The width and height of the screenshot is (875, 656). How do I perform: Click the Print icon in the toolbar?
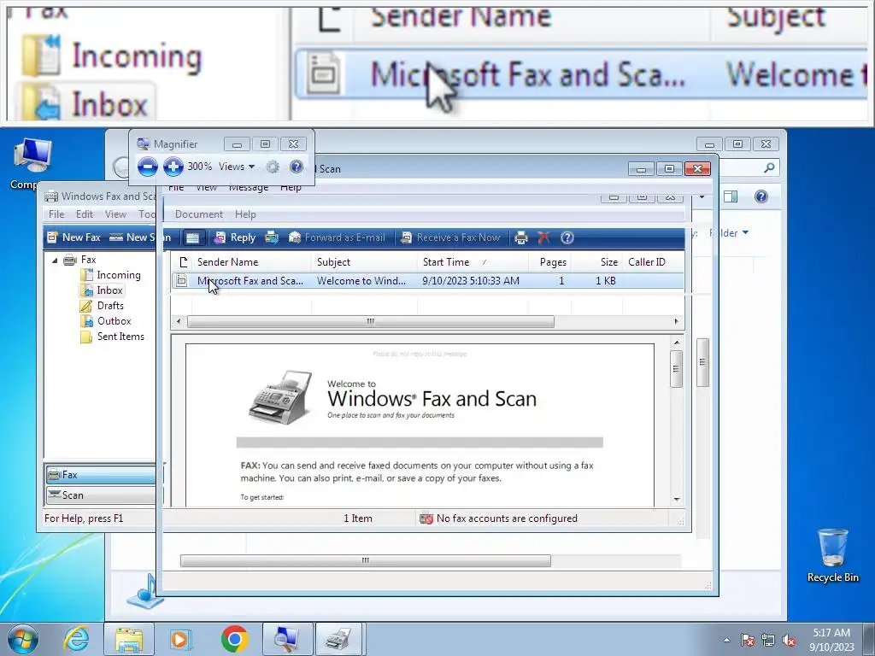pos(521,237)
